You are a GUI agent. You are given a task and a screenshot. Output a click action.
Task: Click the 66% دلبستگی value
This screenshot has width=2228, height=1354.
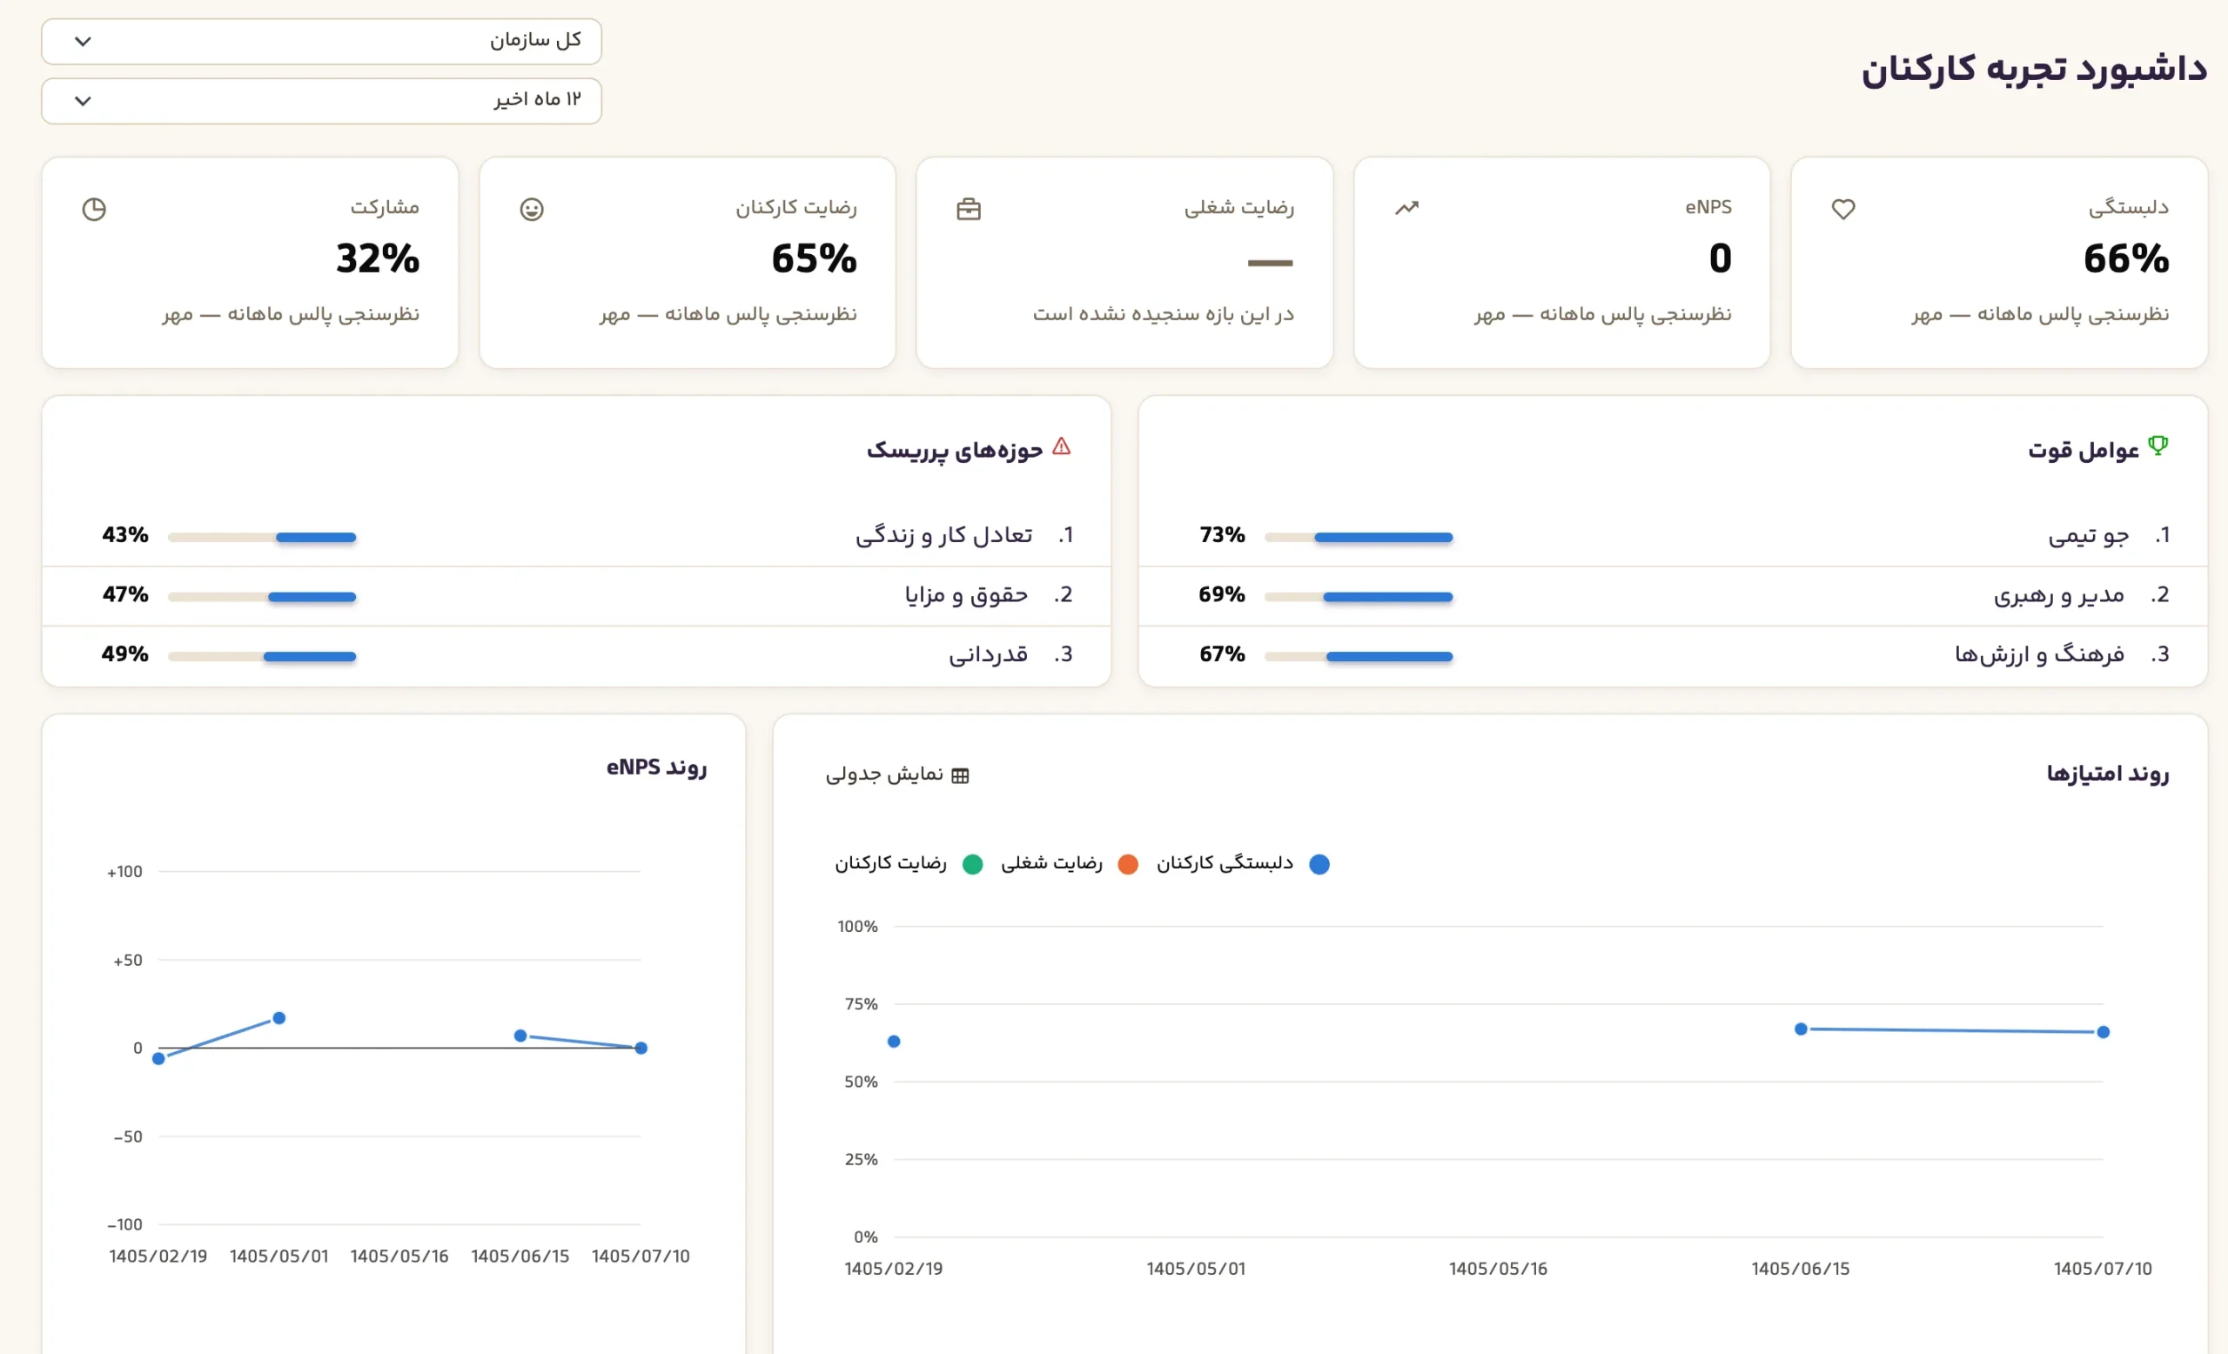2126,258
